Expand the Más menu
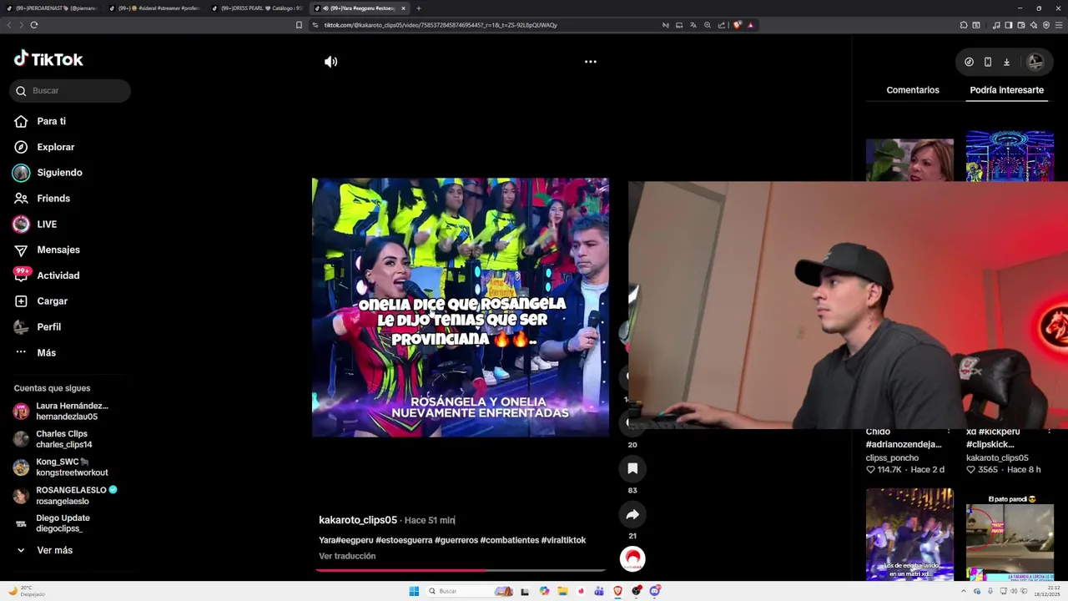Image resolution: width=1068 pixels, height=601 pixels. click(x=46, y=353)
